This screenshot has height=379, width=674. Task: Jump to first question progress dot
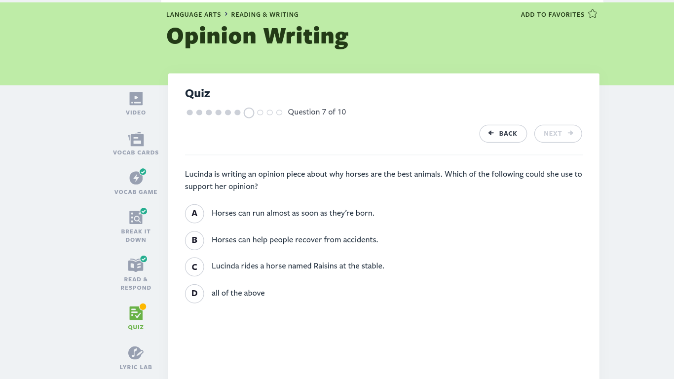189,113
